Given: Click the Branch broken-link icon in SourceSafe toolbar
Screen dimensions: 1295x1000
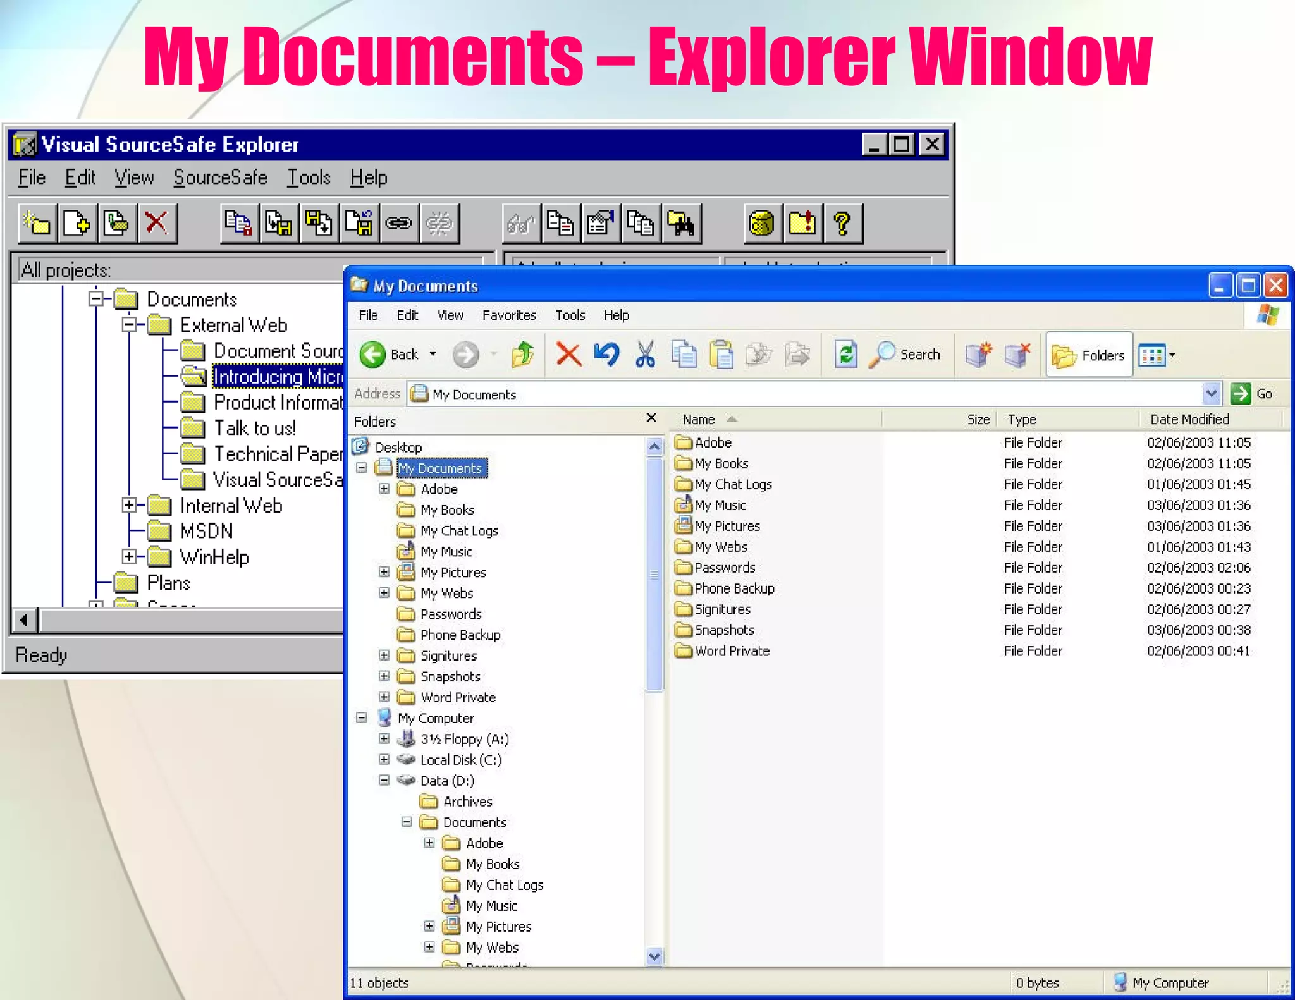Looking at the screenshot, I should pyautogui.click(x=439, y=223).
